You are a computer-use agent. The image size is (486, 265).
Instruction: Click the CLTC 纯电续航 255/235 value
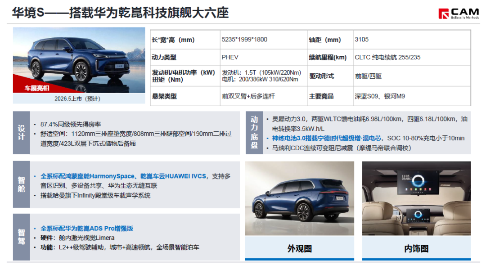pos(387,57)
